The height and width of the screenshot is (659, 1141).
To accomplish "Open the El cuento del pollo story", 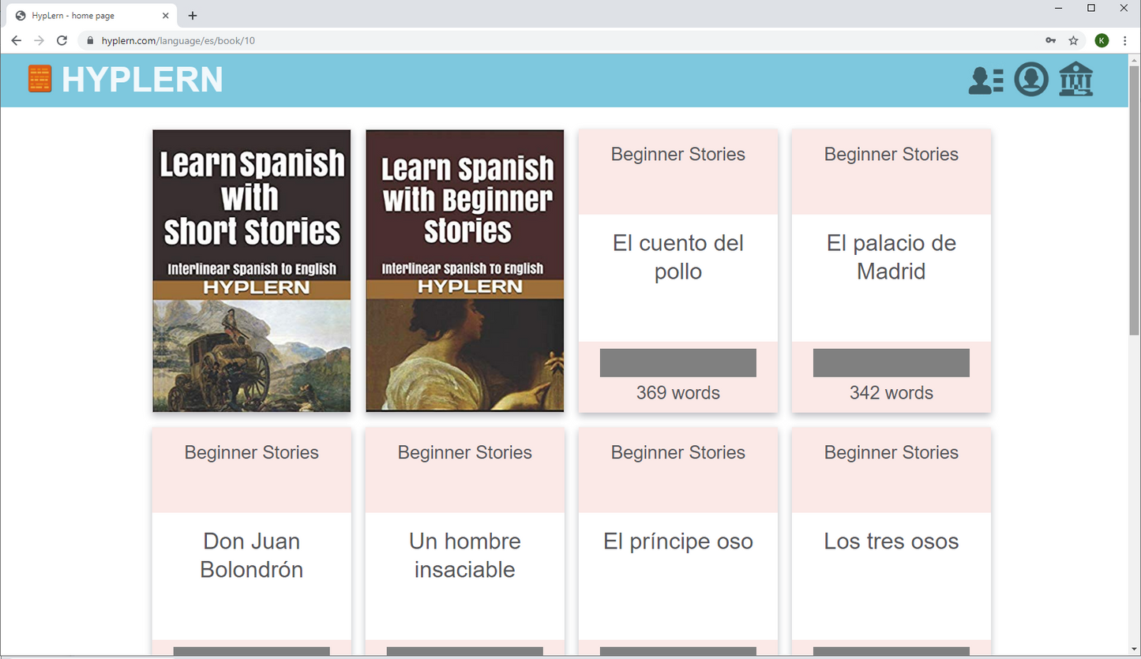I will coord(678,257).
